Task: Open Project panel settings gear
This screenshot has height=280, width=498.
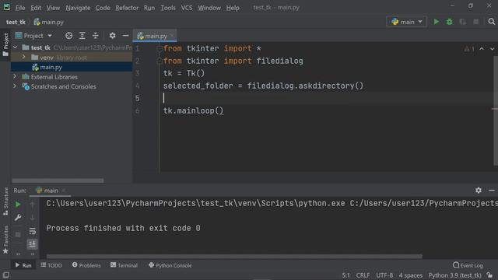Action: [x=112, y=36]
